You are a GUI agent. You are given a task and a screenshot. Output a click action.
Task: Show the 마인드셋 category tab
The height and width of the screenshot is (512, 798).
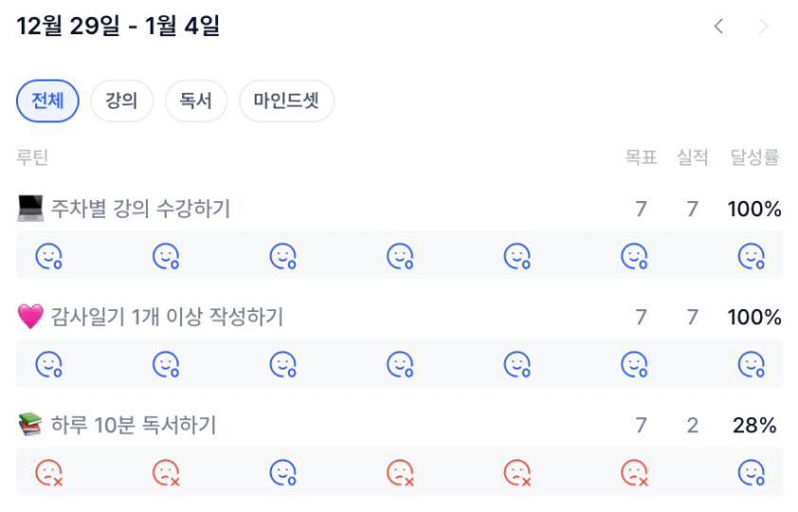[x=286, y=101]
